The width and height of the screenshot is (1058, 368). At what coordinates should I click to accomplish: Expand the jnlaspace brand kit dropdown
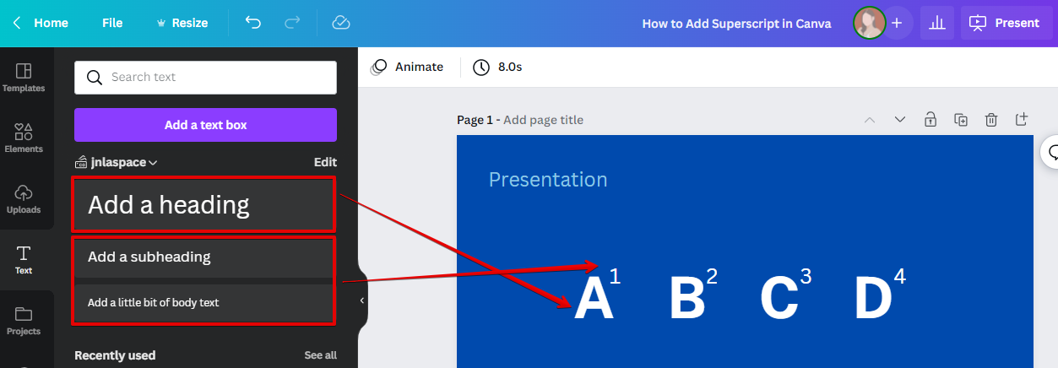point(117,162)
